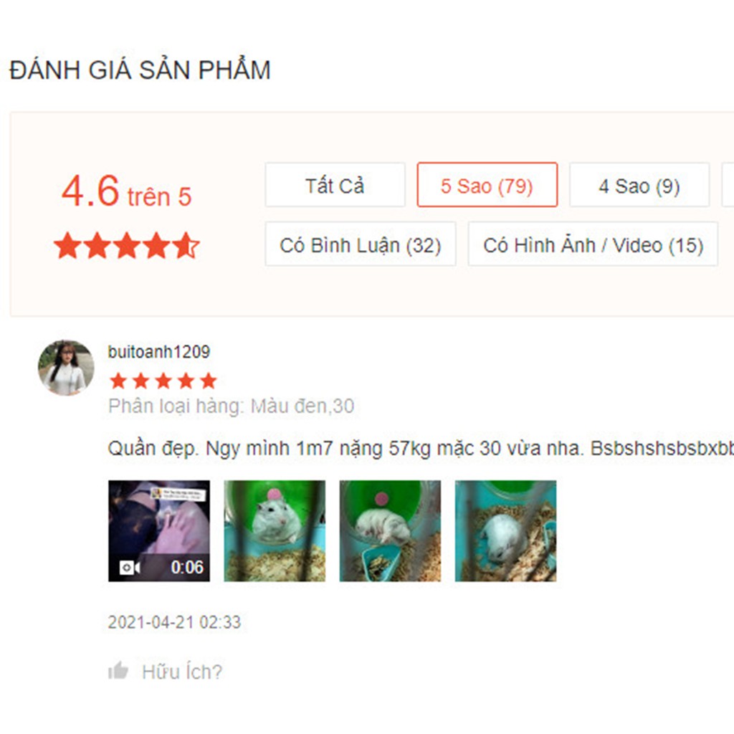Viewport: 734px width, 734px height.
Task: Open the photo of hamster above food bowl
Action: pyautogui.click(x=390, y=531)
